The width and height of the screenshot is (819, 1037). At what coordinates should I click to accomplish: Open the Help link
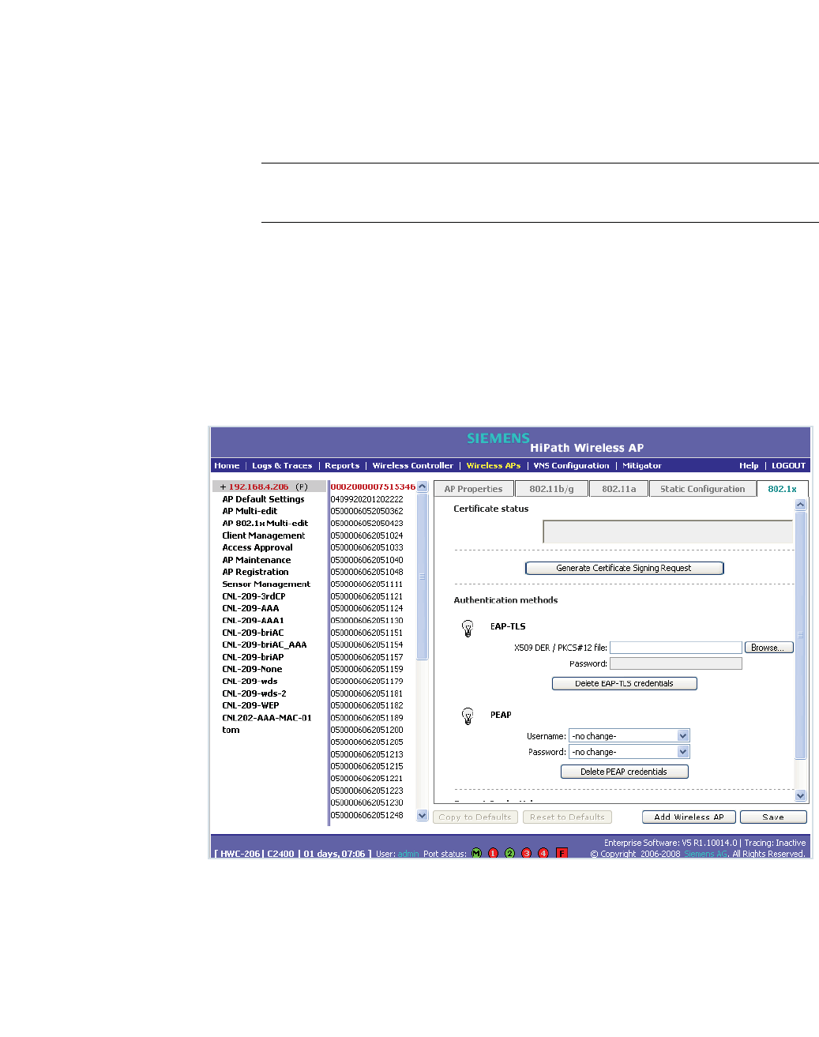tap(749, 466)
